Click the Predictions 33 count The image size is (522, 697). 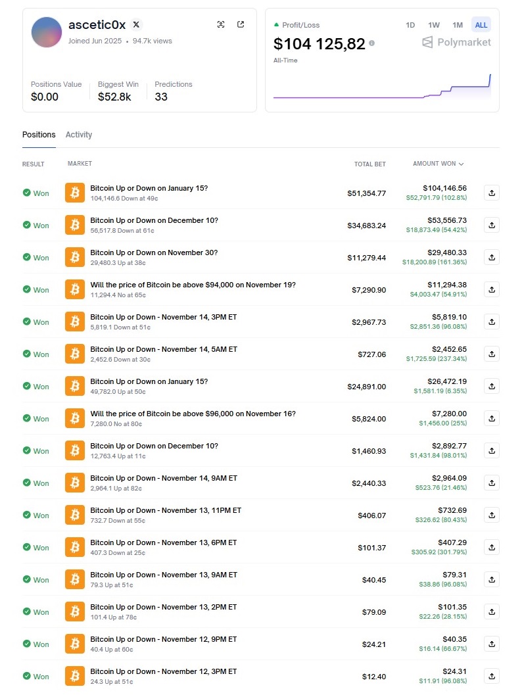[x=161, y=97]
